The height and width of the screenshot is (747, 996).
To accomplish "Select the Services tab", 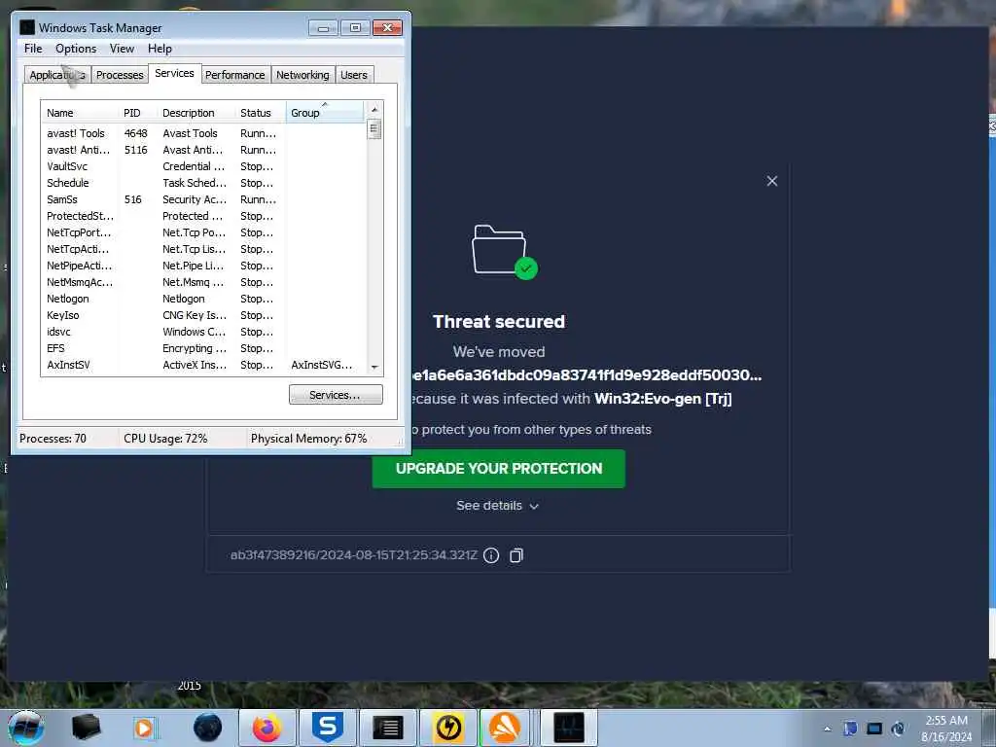I will pyautogui.click(x=175, y=73).
